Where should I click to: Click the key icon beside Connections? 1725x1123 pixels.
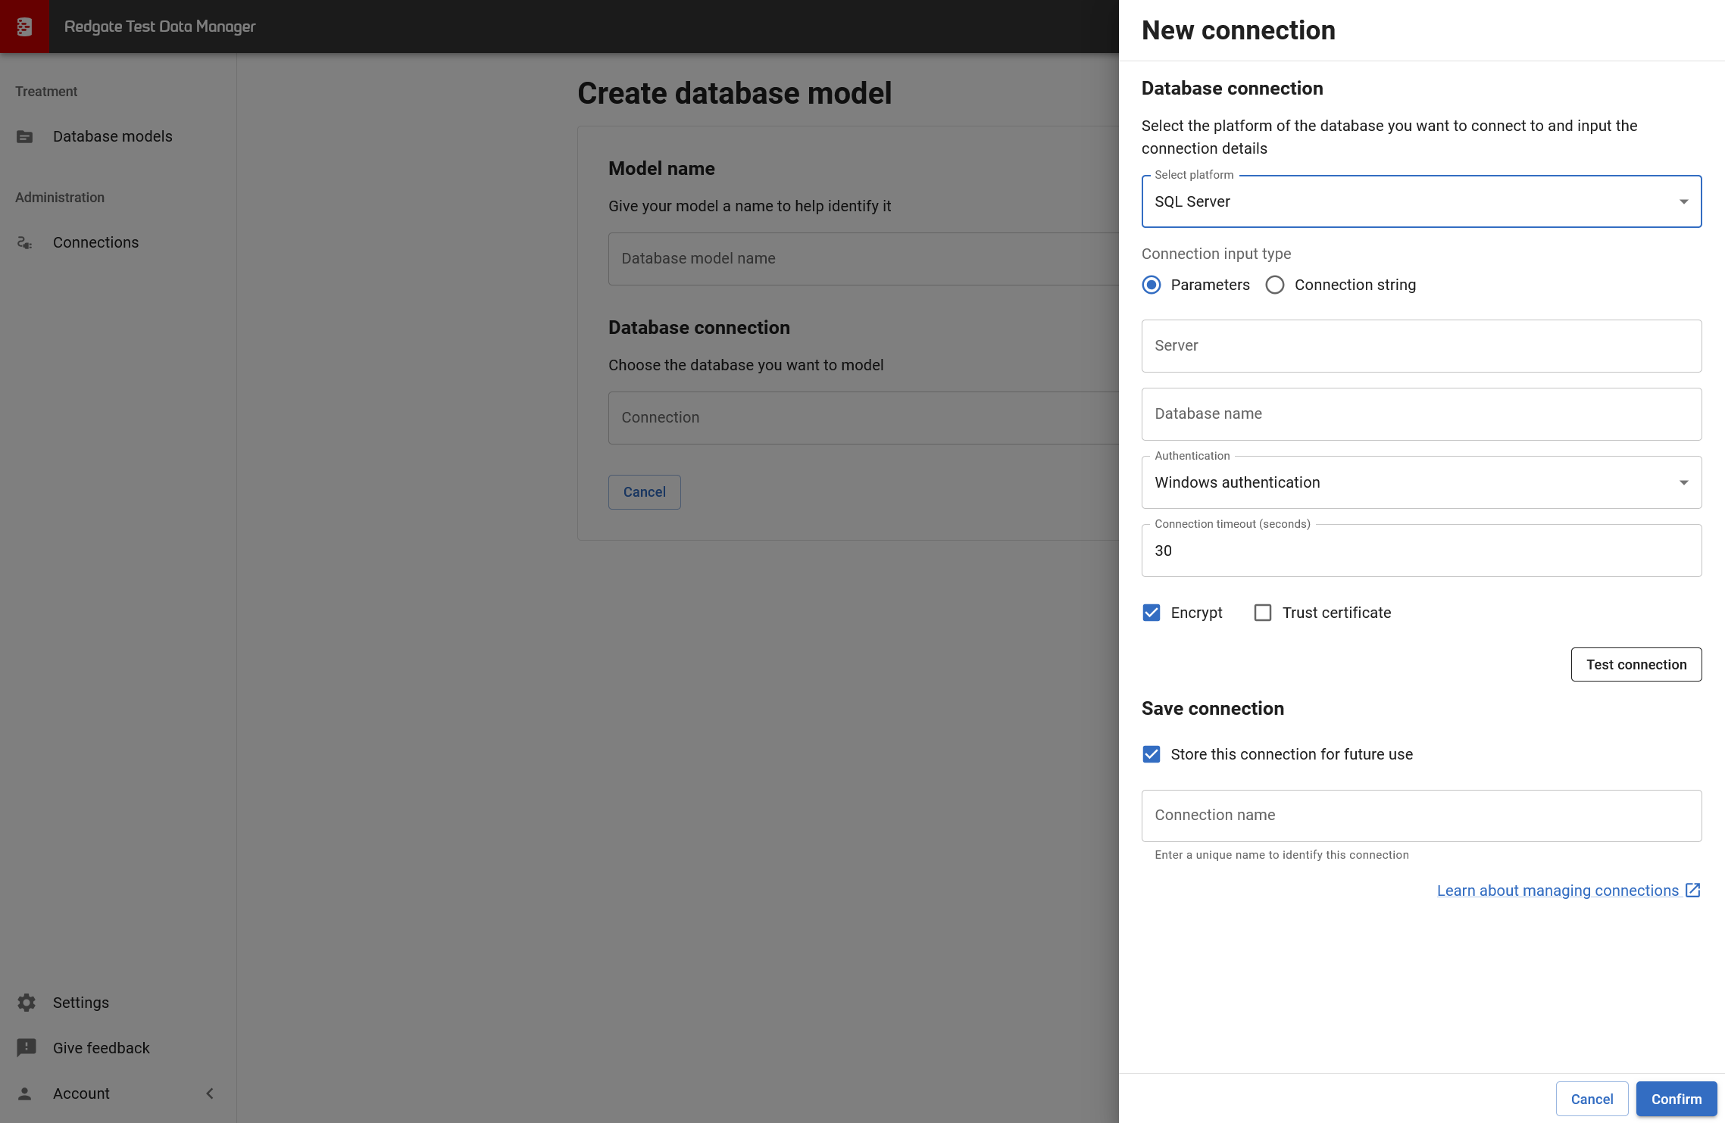pos(25,242)
